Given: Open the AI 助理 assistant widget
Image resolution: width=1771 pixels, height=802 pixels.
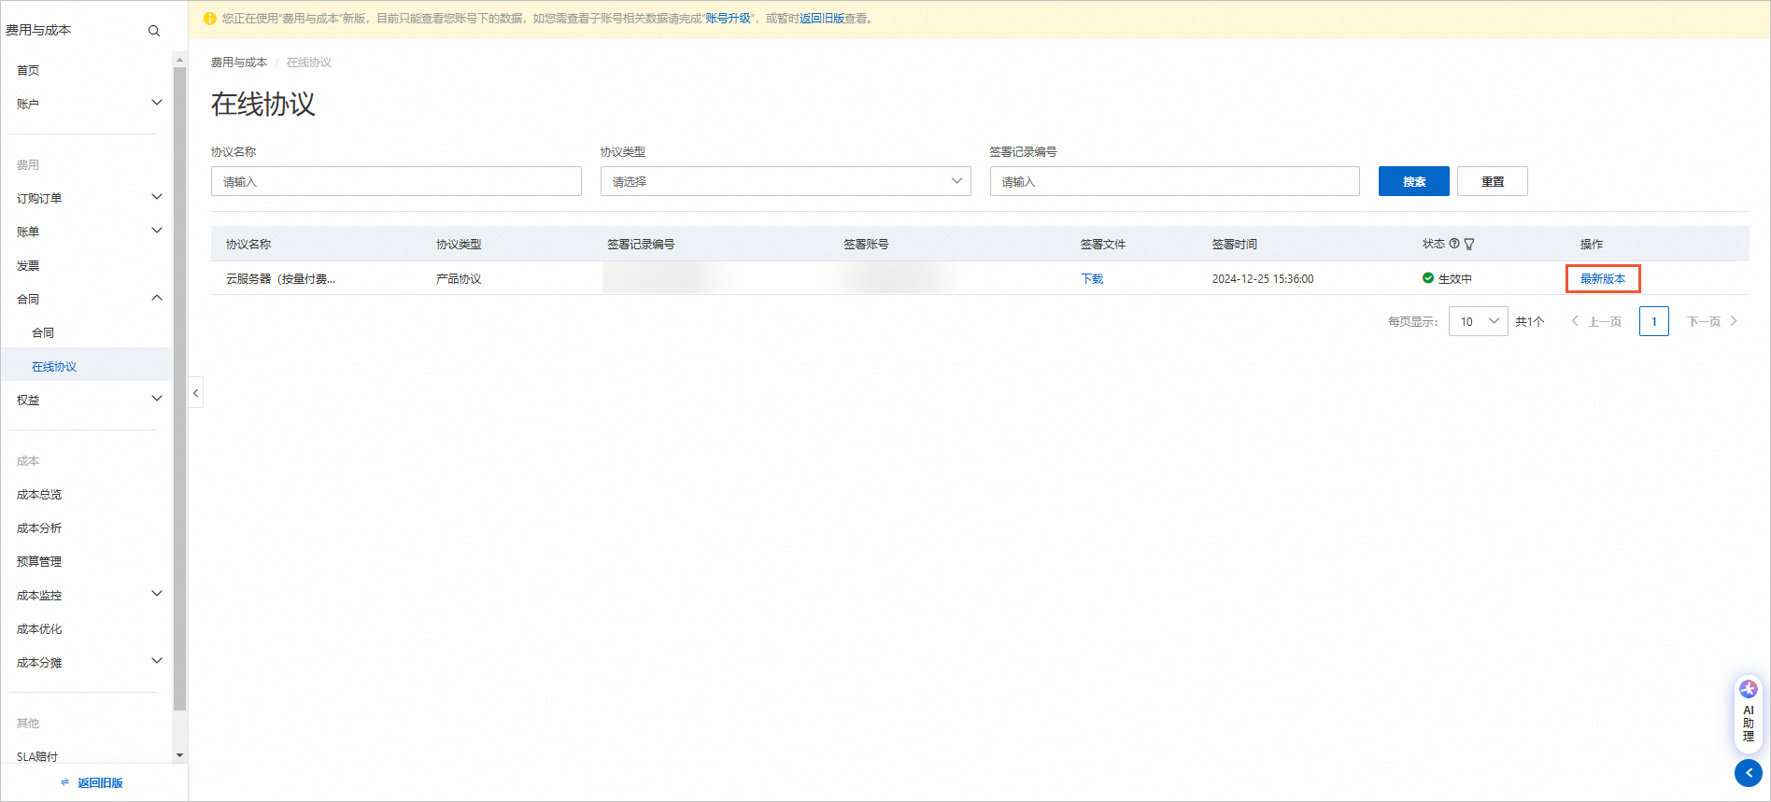Looking at the screenshot, I should coord(1749,714).
